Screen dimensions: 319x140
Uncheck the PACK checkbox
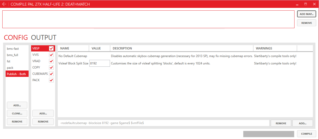(x=51, y=80)
